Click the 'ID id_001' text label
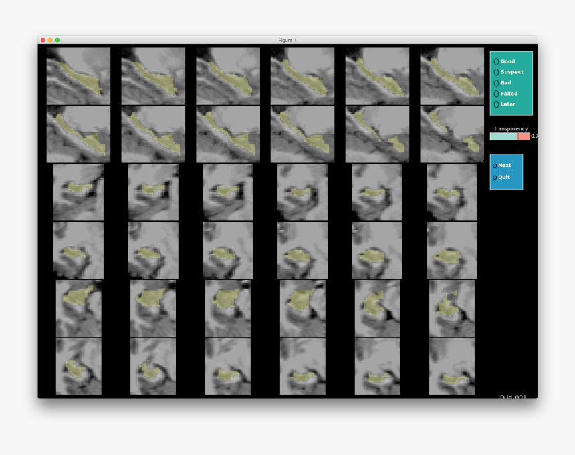The image size is (575, 455). [x=512, y=396]
